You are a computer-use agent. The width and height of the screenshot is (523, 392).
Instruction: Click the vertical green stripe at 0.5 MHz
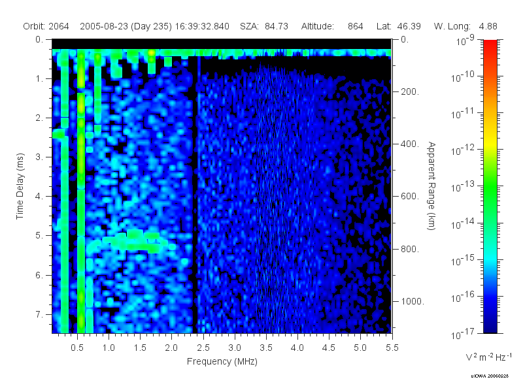(x=81, y=191)
